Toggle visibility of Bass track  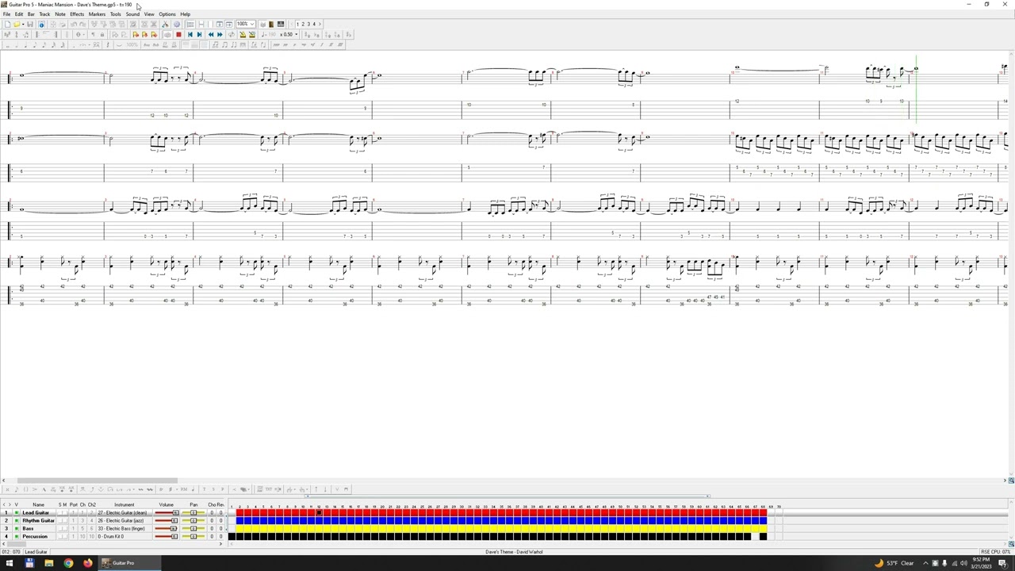click(x=17, y=528)
